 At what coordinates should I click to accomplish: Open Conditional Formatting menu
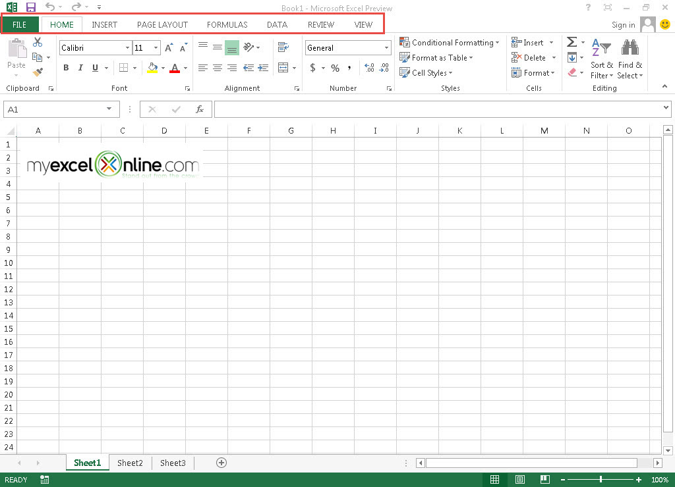point(450,43)
